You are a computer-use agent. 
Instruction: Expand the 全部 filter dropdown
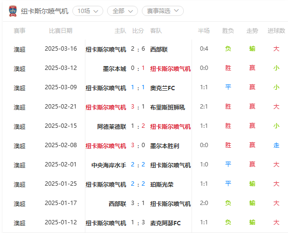[x=123, y=11]
